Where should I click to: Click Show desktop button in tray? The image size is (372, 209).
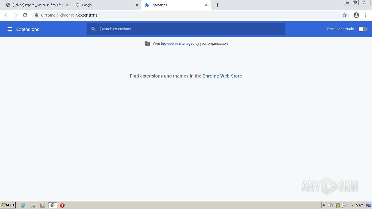(369, 205)
